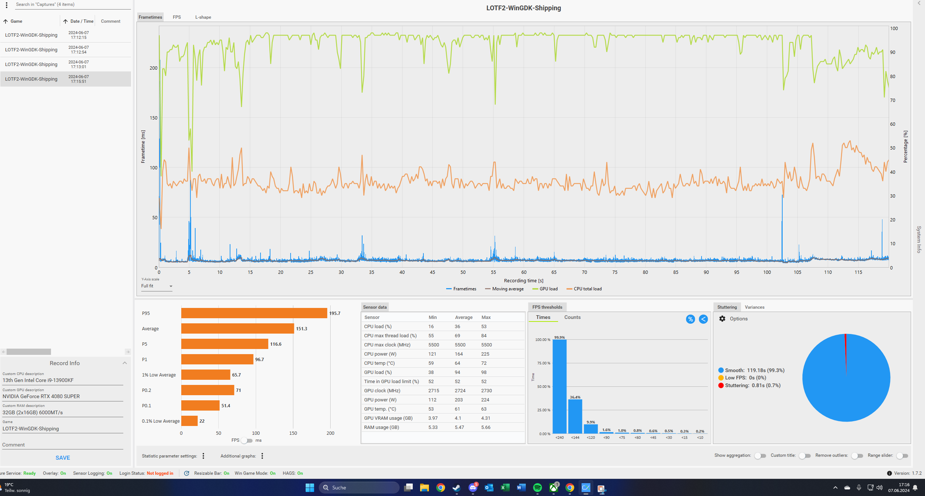Enable the Show aggregation toggle
The height and width of the screenshot is (496, 925).
(760, 456)
